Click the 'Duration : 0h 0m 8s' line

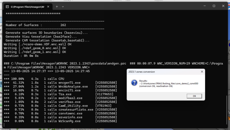tap(21, 56)
